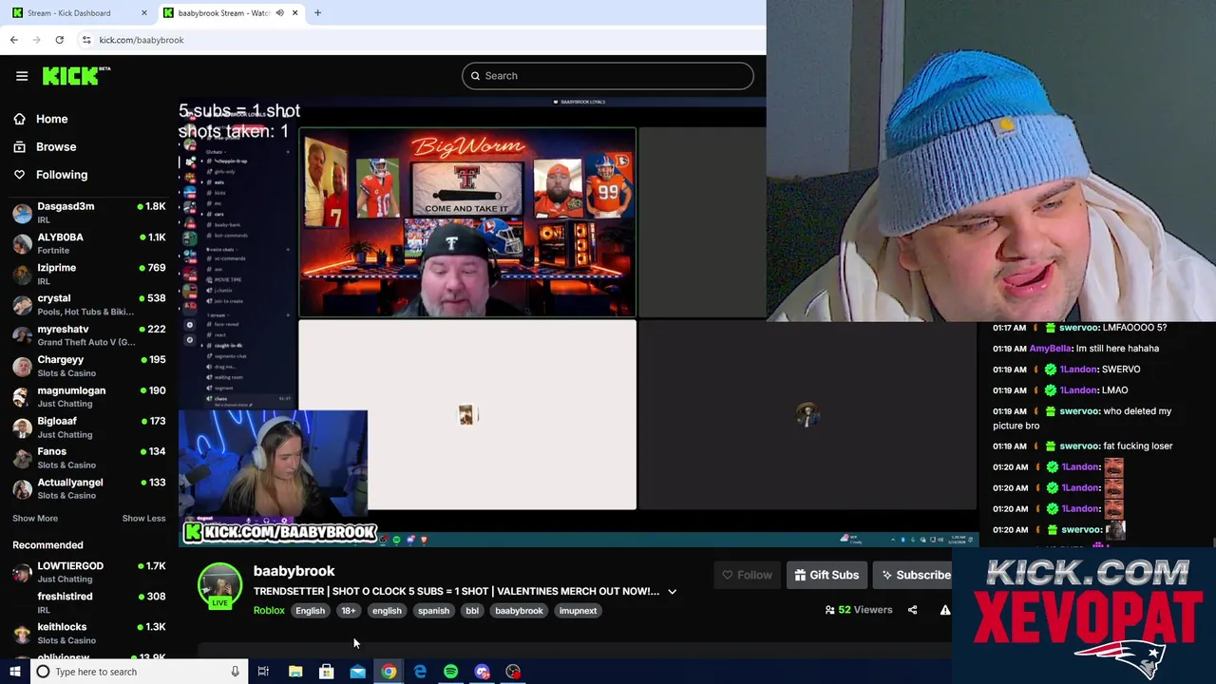Click the search magnifier icon
The image size is (1216, 684).
475,76
